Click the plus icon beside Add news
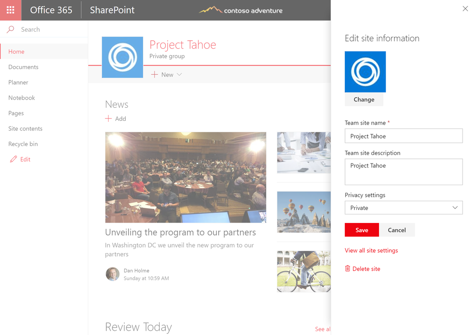472x335 pixels. click(x=108, y=119)
